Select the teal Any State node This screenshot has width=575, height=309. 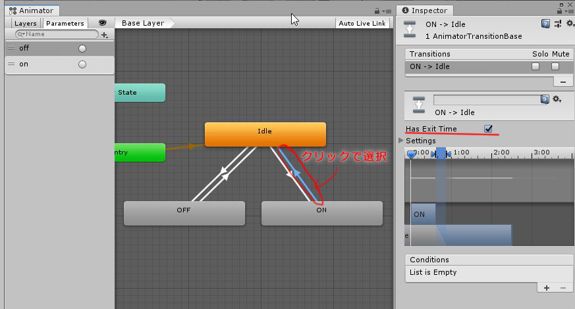140,93
